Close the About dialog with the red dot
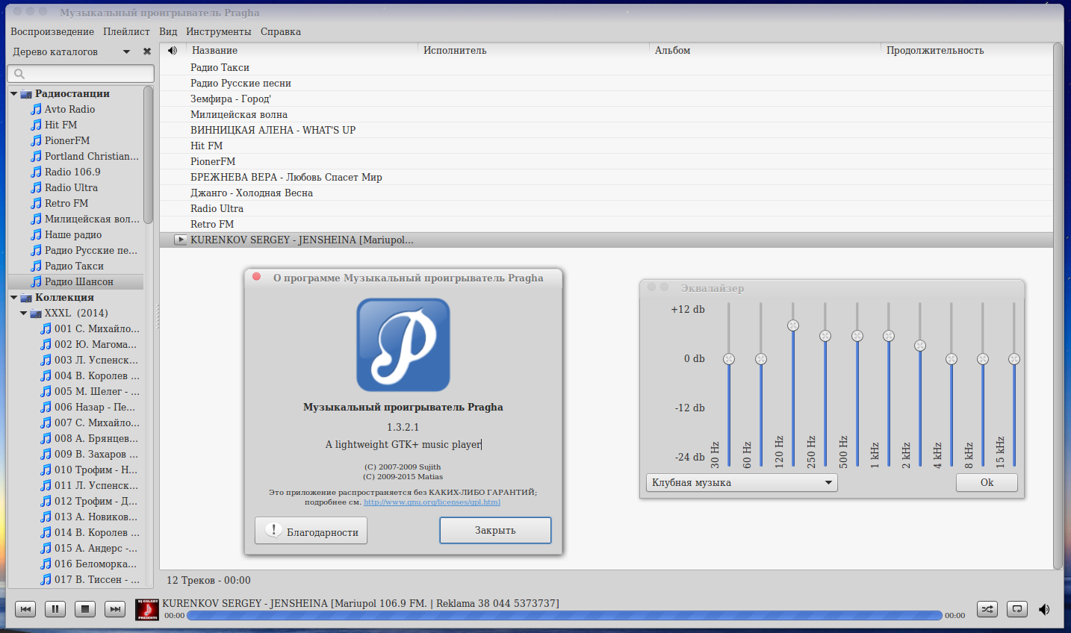 click(x=256, y=277)
